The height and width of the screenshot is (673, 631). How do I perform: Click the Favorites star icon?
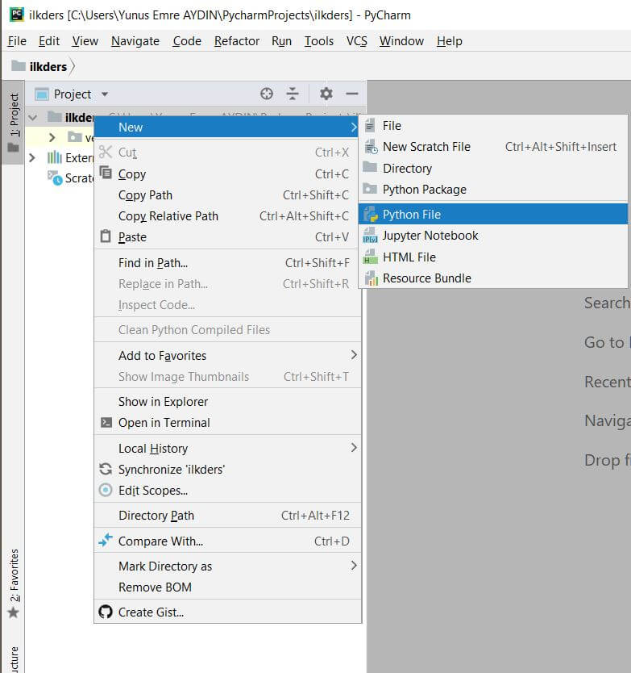click(x=13, y=612)
